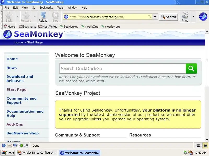Click the green DuckDuckGo search magnifier button

[191, 68]
